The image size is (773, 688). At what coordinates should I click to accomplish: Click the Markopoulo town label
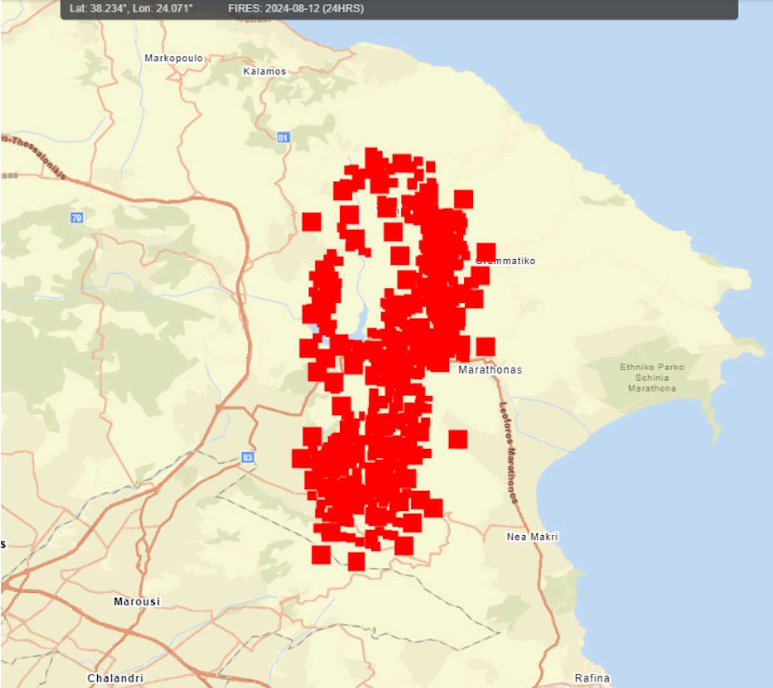[x=173, y=58]
